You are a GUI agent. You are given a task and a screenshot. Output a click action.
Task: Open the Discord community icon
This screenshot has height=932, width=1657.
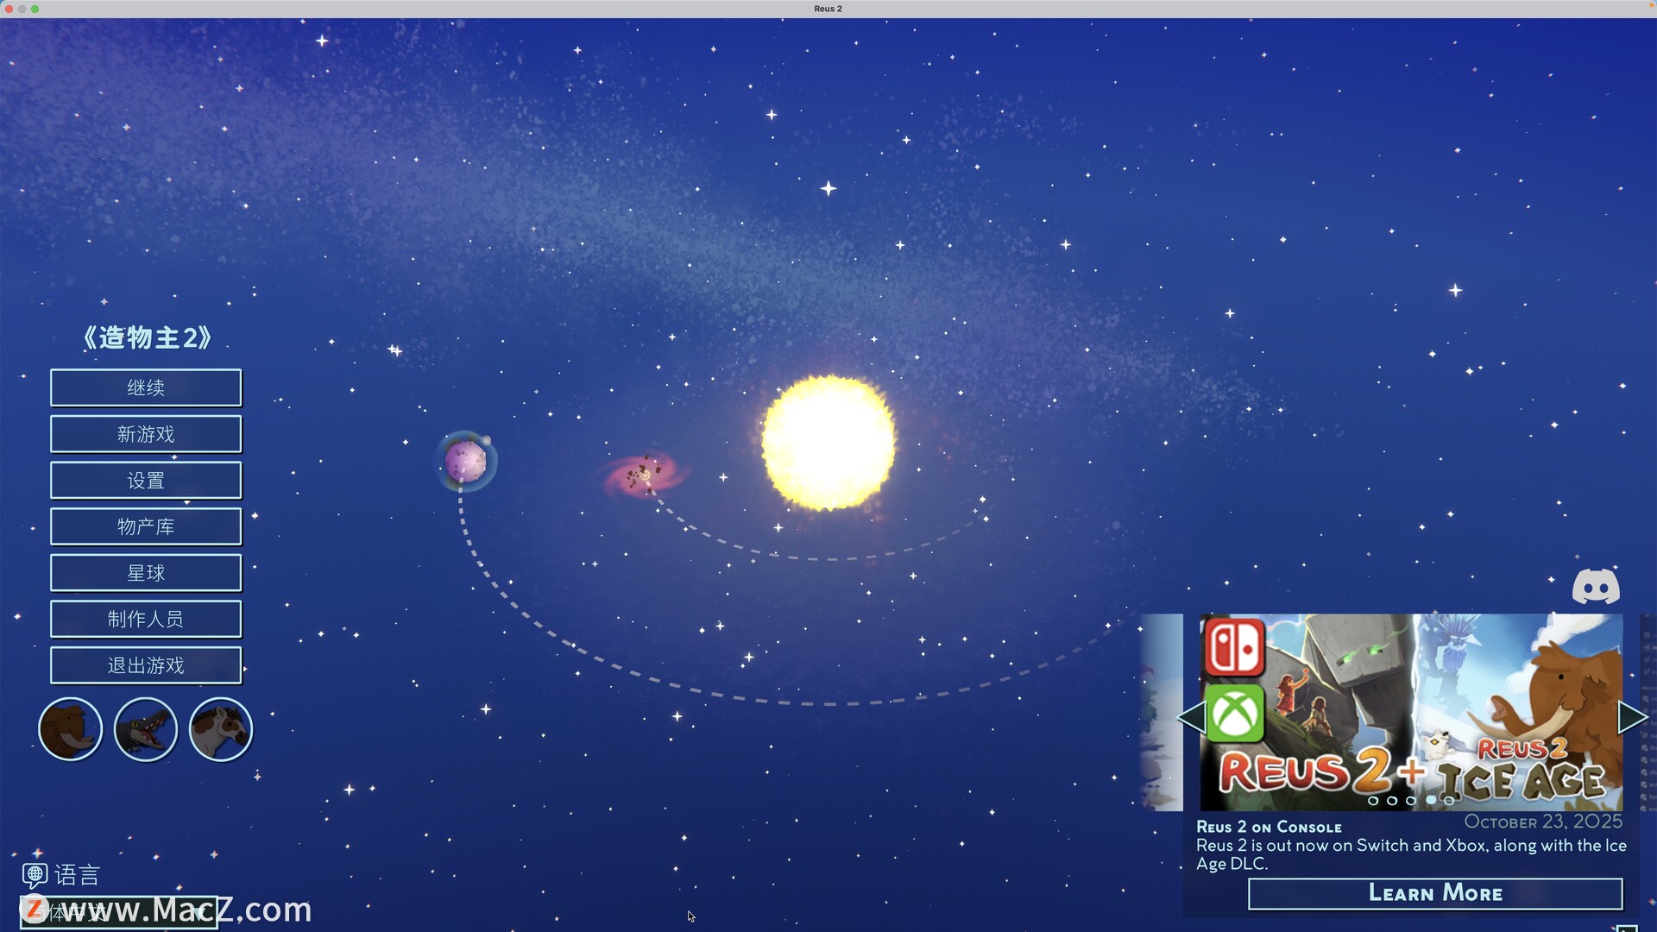1595,588
